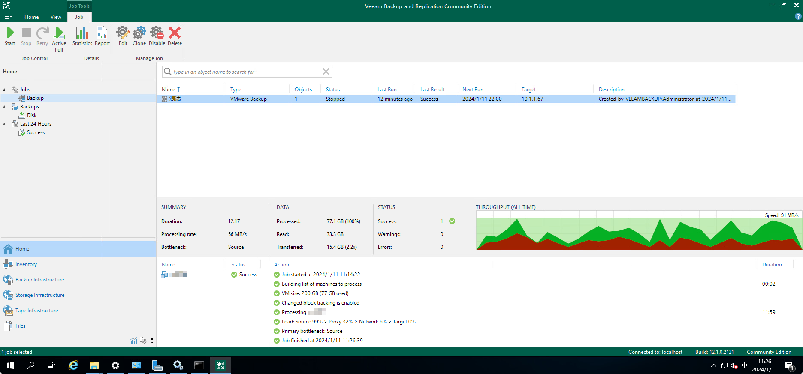Switch to the Home ribbon tab
This screenshot has width=803, height=374.
click(31, 17)
